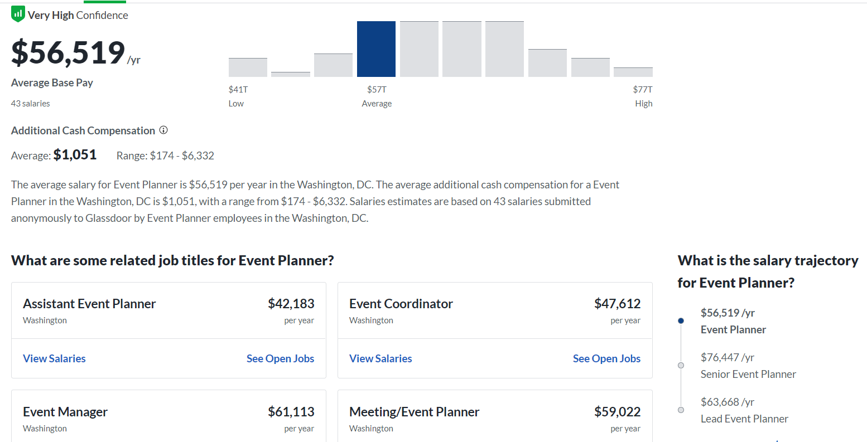Viewport: 867px width, 442px height.
Task: Click the 43 salaries count text
Action: [30, 103]
